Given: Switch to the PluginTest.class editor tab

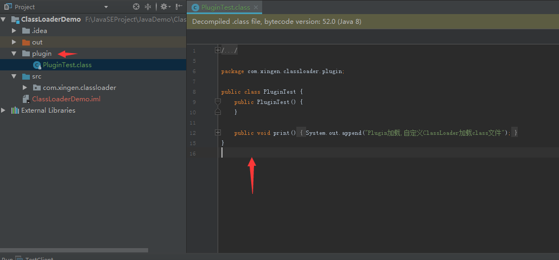Looking at the screenshot, I should click(x=225, y=7).
